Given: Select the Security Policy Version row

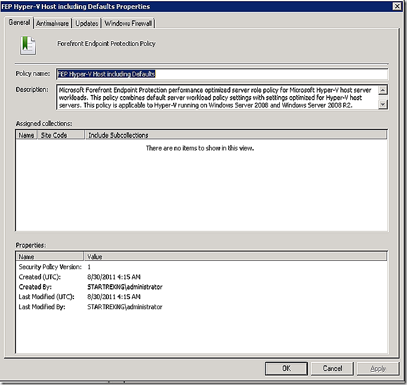Looking at the screenshot, I should tap(202, 267).
